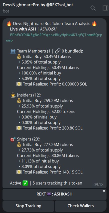Click the fire emoji after Team Analysis
Viewport: 109px width, 213px height.
pos(94,24)
